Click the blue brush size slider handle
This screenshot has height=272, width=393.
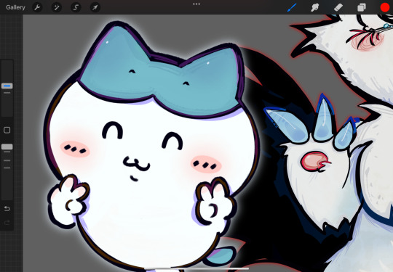(x=7, y=86)
